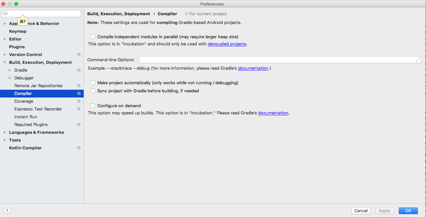Open the decoupled projects link
The image size is (426, 218).
click(227, 44)
